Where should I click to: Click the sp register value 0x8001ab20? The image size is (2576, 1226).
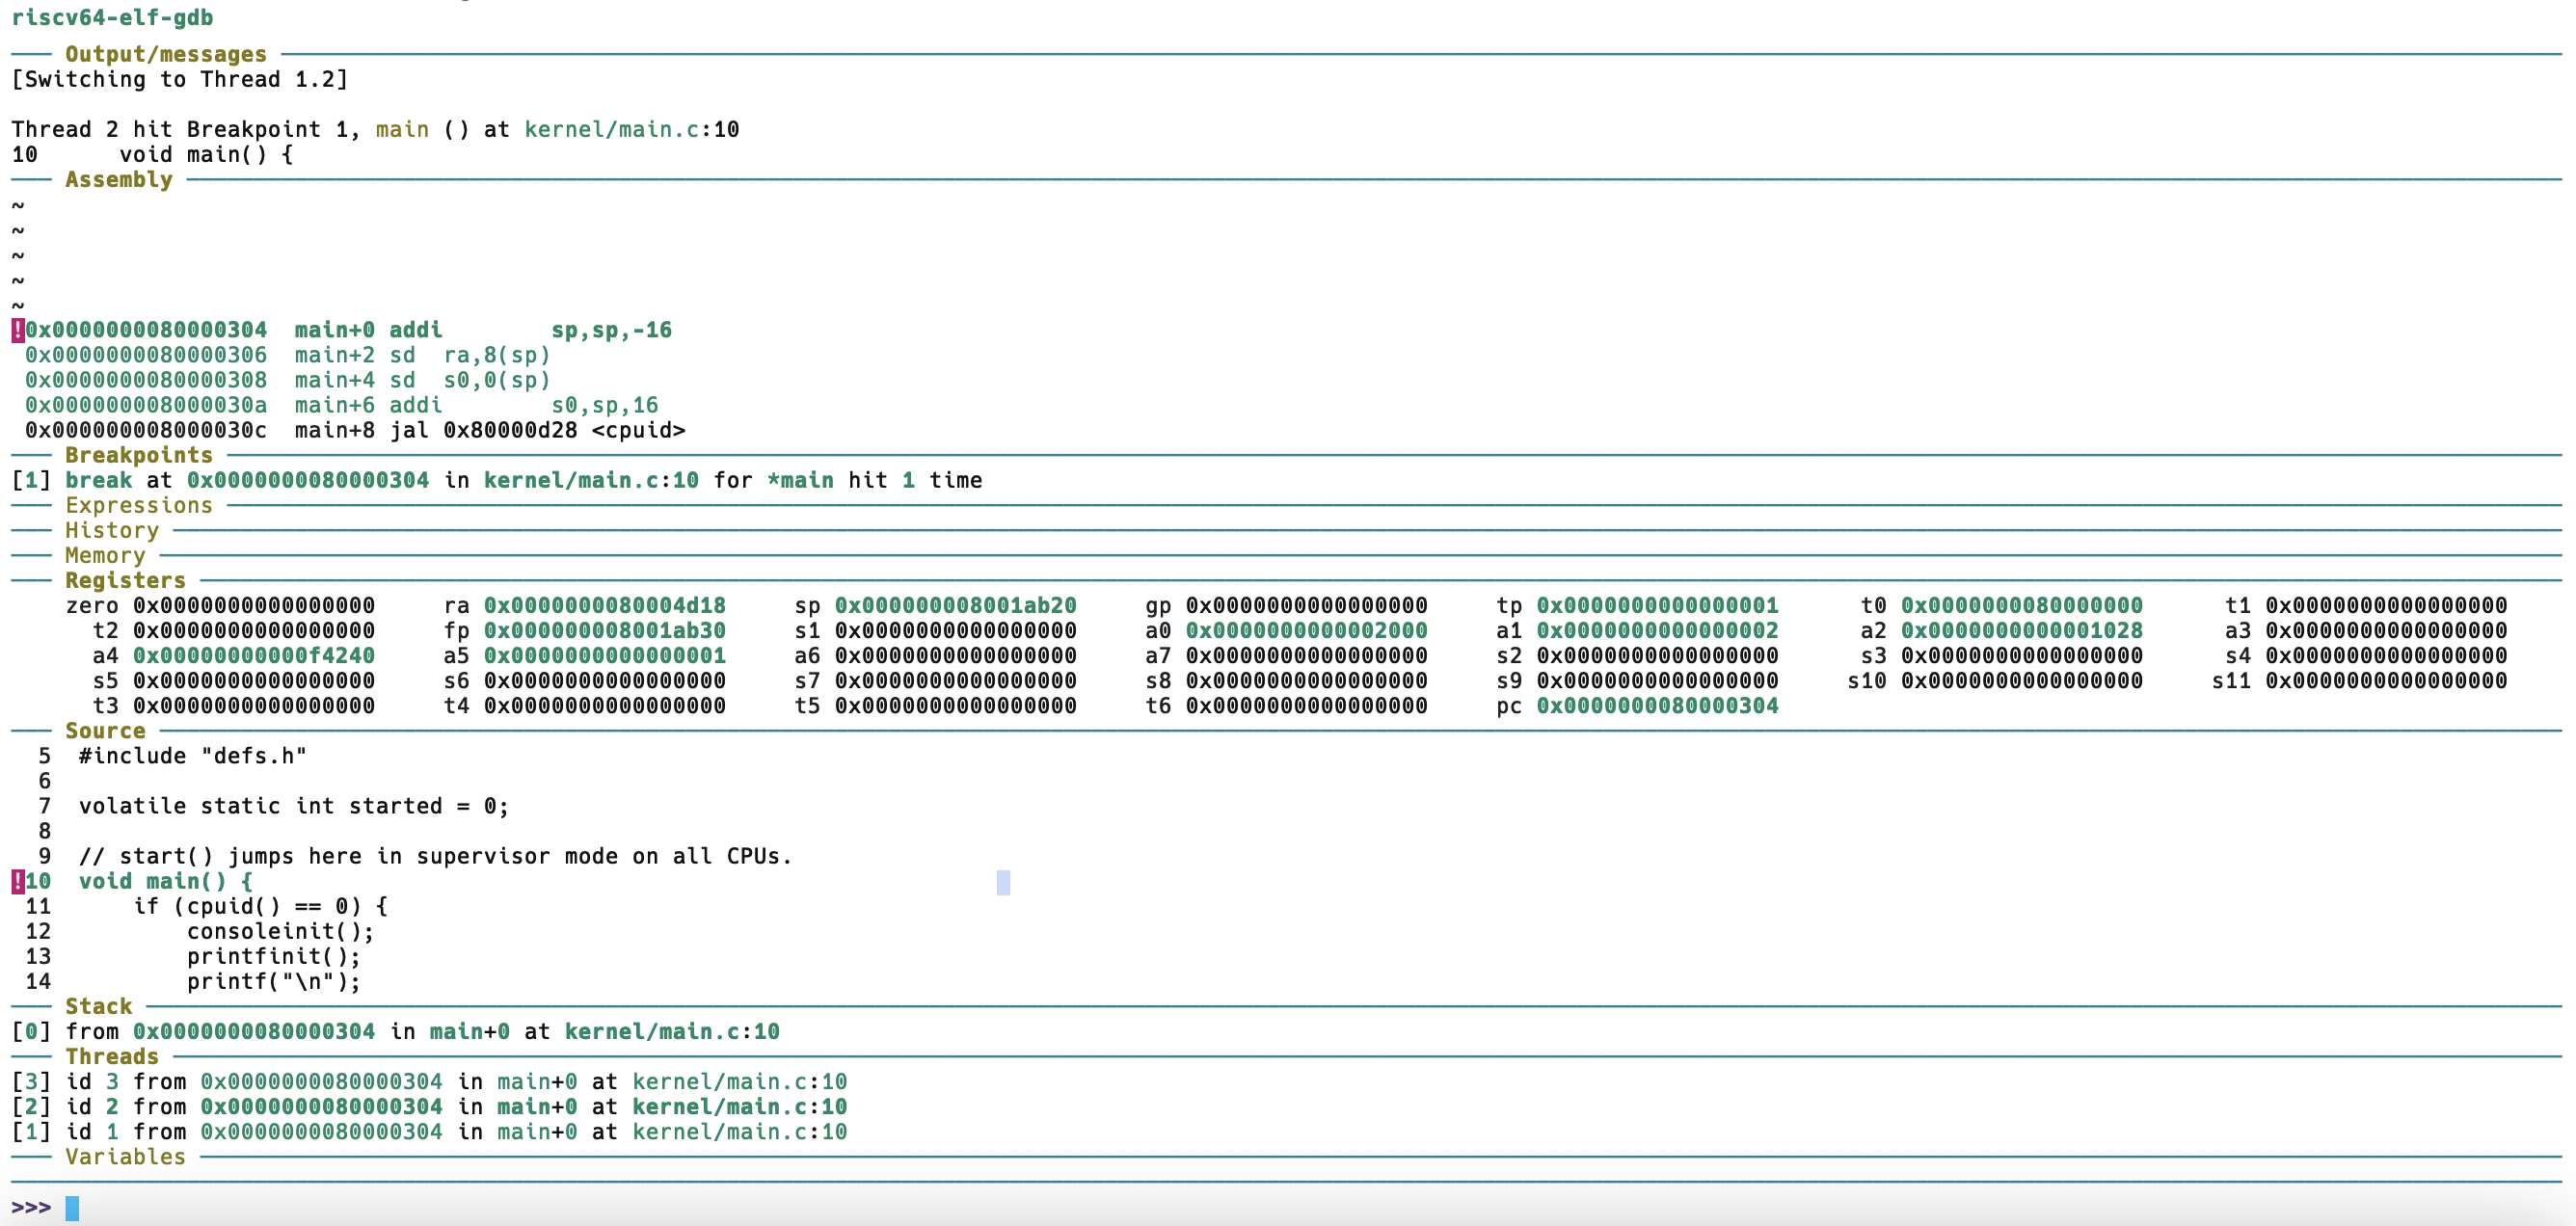point(955,605)
